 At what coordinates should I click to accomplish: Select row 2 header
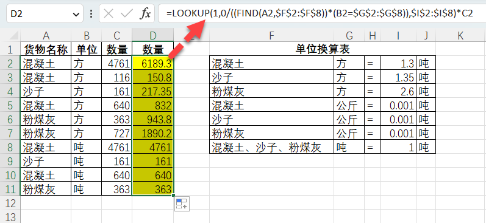(10, 63)
